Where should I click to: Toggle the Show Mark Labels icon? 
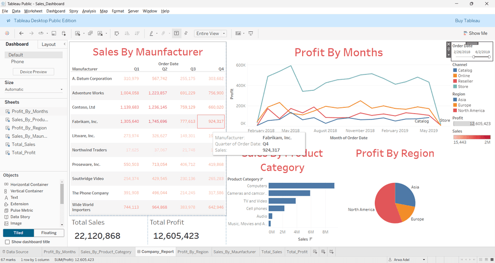tap(176, 33)
